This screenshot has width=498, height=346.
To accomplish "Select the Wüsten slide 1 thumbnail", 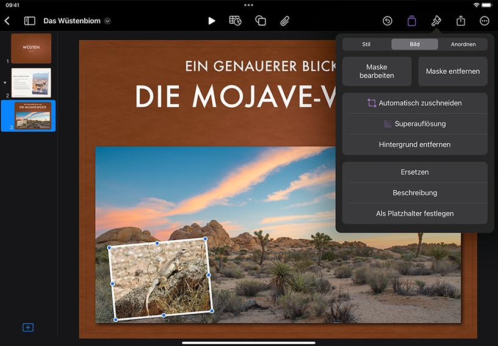I will [x=31, y=48].
